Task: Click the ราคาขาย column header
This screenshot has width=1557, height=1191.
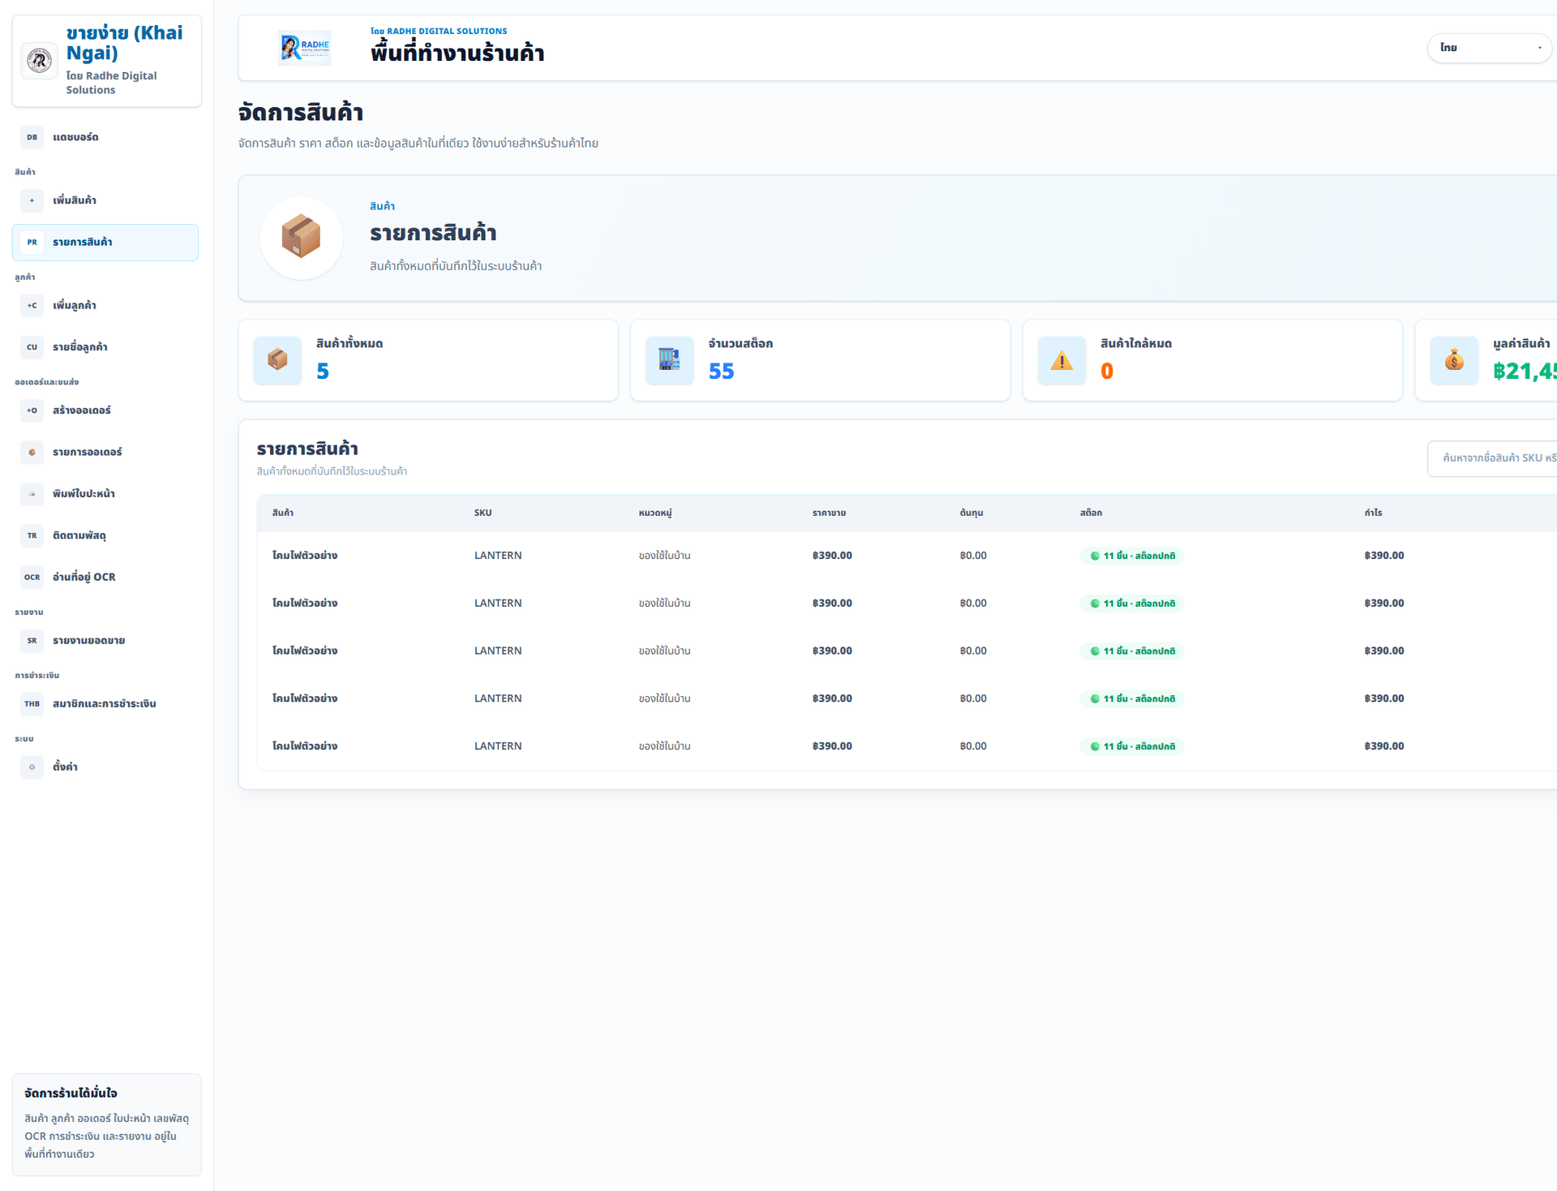Action: coord(829,513)
